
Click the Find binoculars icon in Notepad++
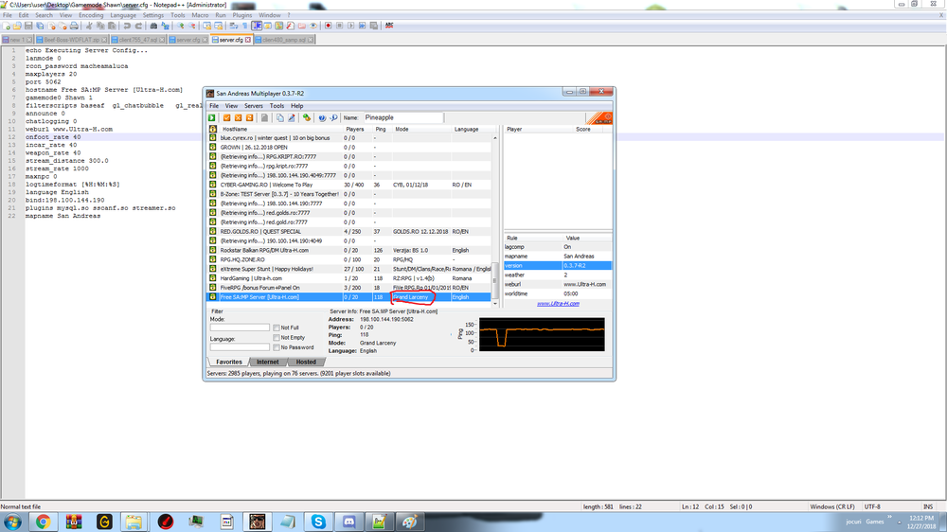(153, 26)
